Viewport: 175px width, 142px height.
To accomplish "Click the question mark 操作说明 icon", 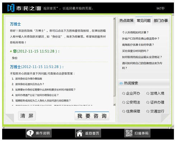I will pyautogui.click(x=30, y=133).
